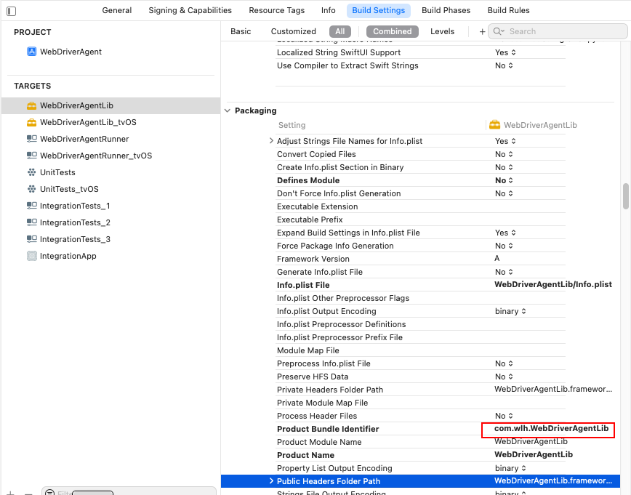631x495 pixels.
Task: Open Preserve HFS Data dropdown
Action: pyautogui.click(x=504, y=377)
